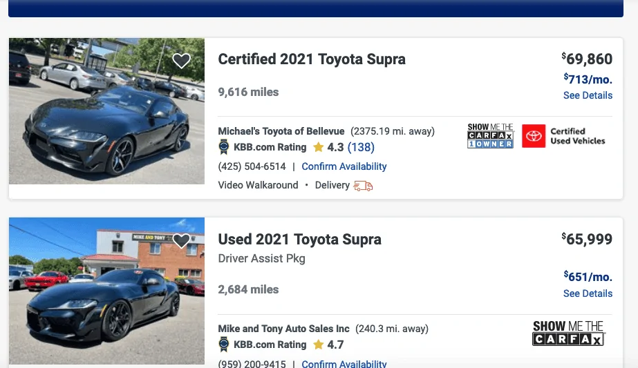Open the (138) reviews count link

tap(361, 147)
